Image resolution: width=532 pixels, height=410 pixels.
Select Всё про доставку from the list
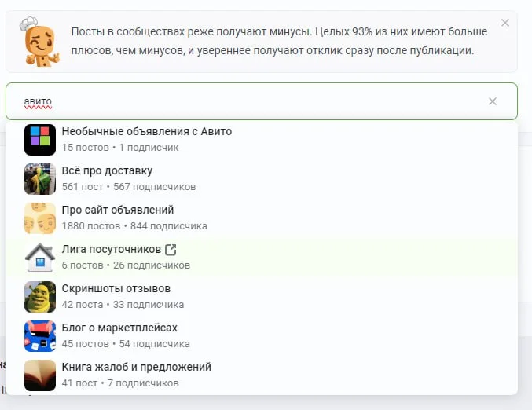(262, 179)
